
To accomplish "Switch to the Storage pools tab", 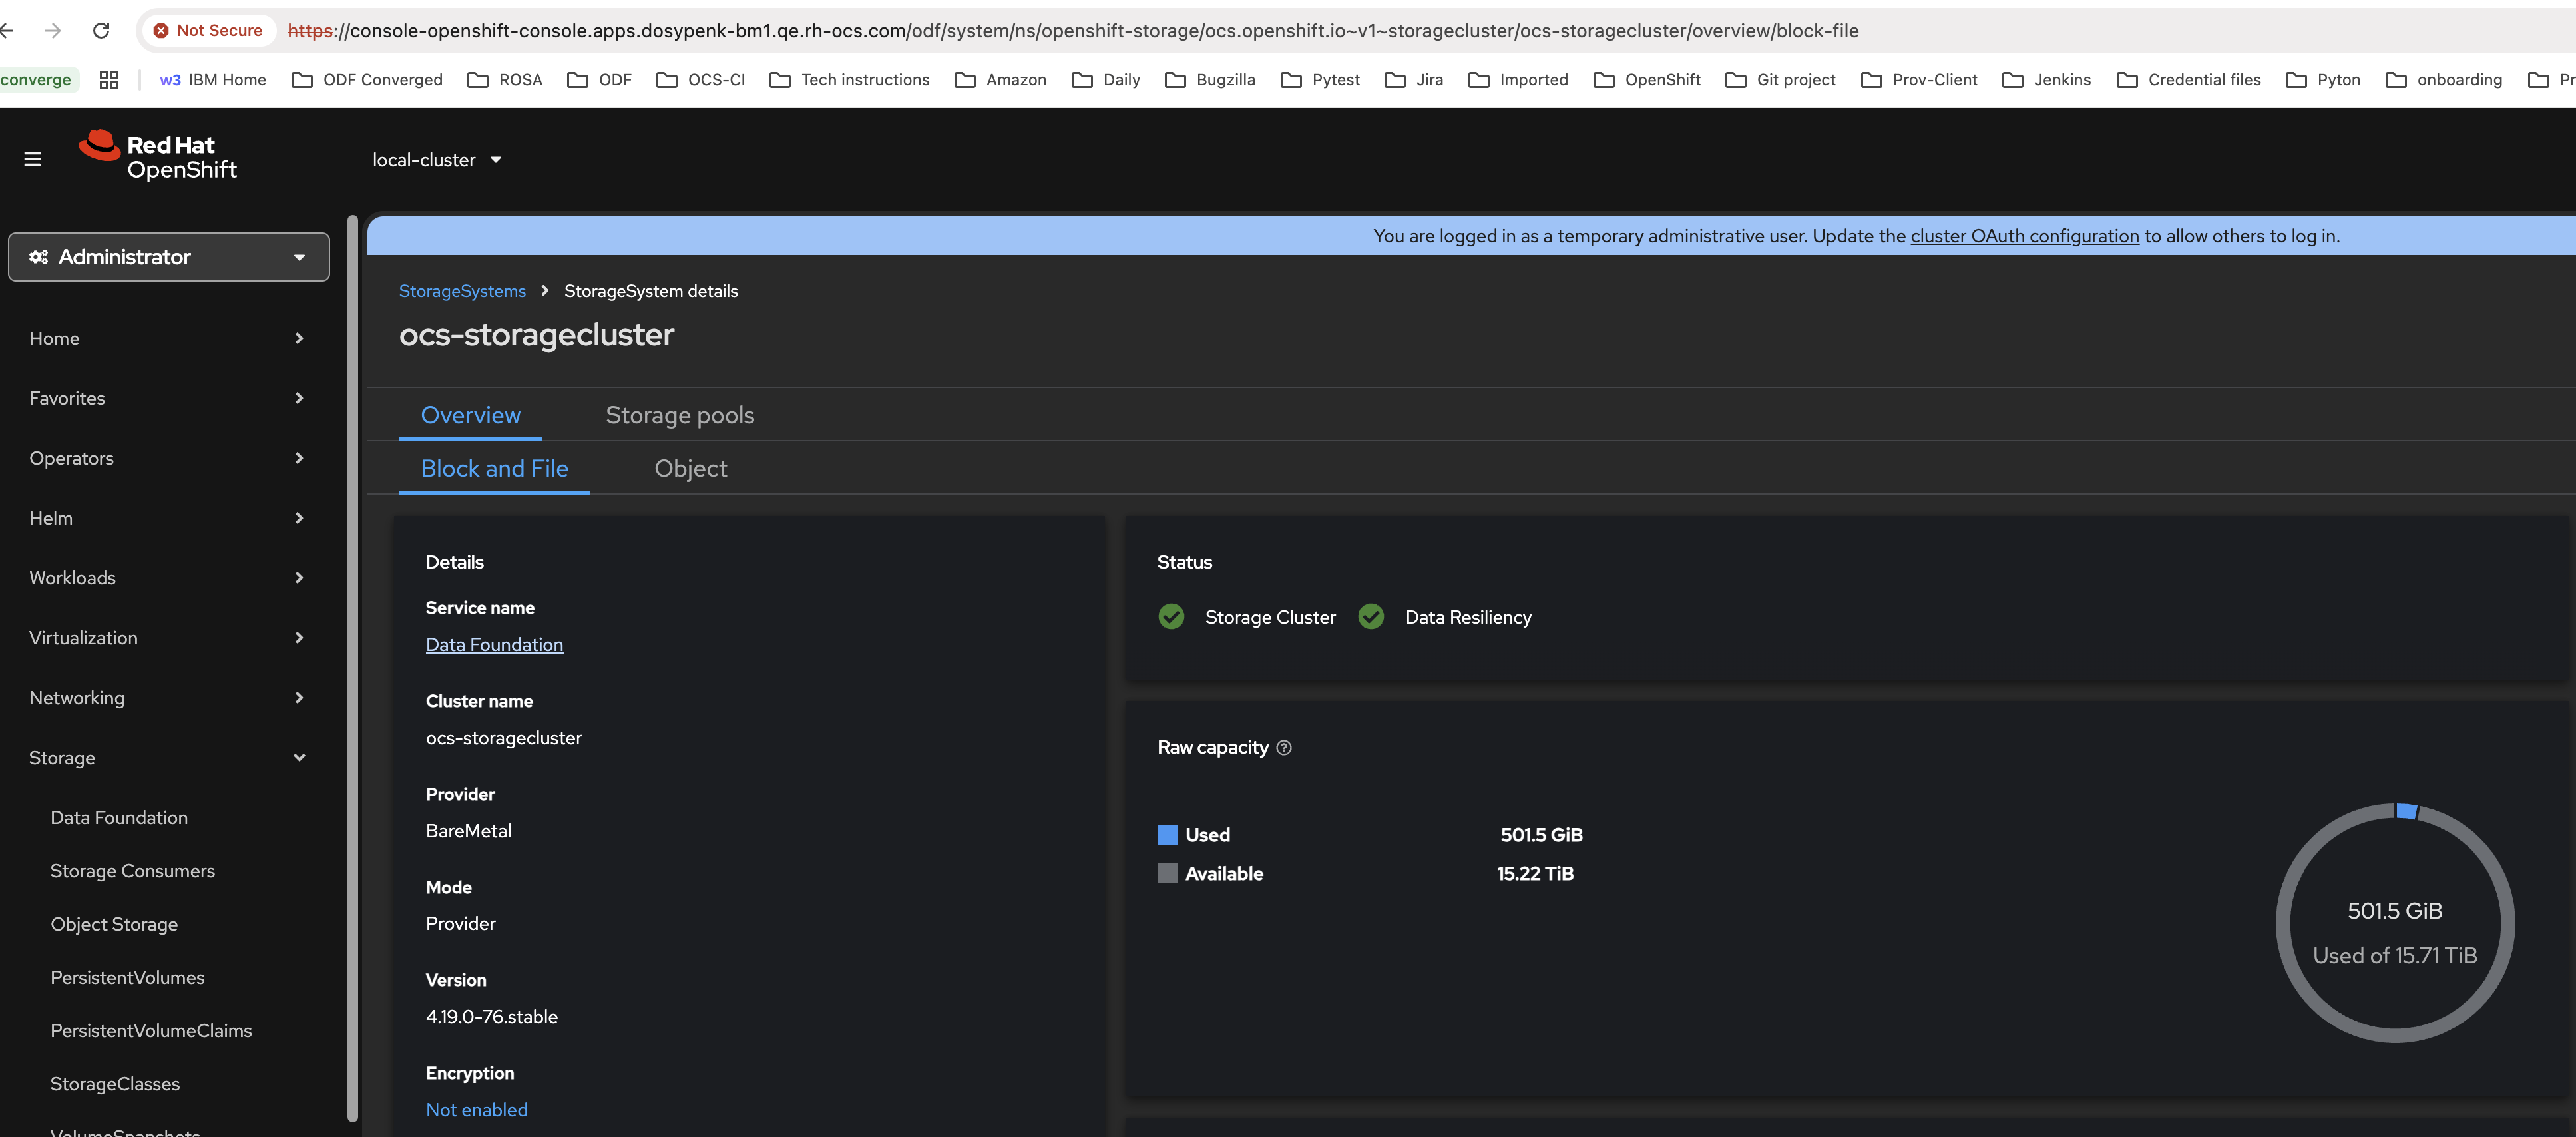I will [x=679, y=415].
